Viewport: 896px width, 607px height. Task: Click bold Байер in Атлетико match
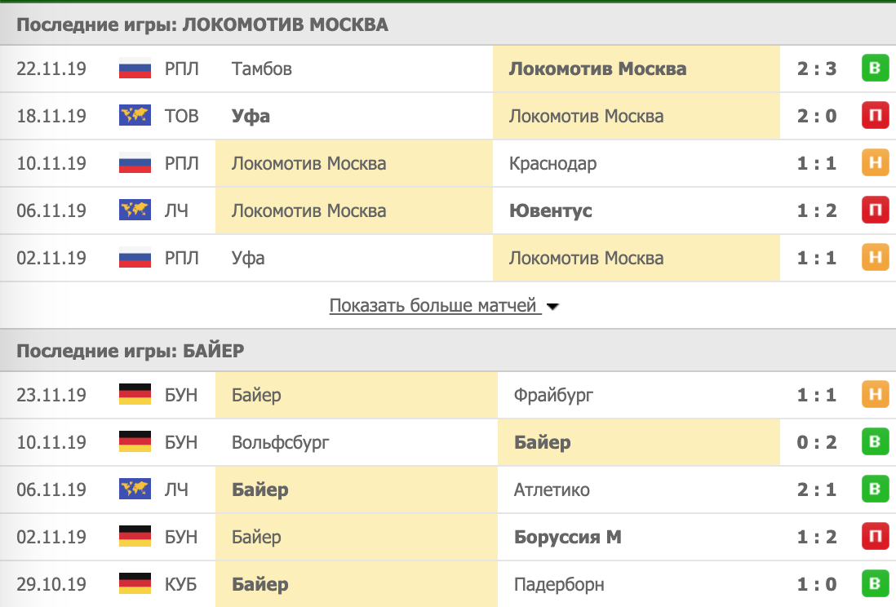[260, 490]
